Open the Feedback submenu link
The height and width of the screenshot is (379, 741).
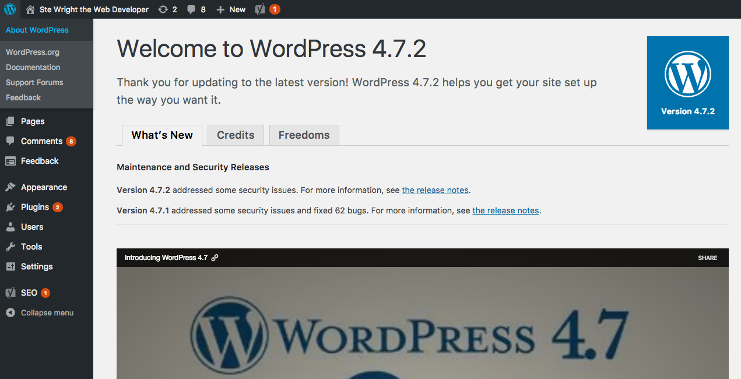[23, 97]
